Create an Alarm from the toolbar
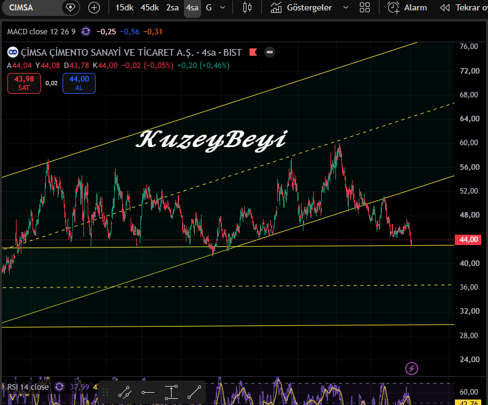Image resolution: width=488 pixels, height=405 pixels. (x=407, y=7)
